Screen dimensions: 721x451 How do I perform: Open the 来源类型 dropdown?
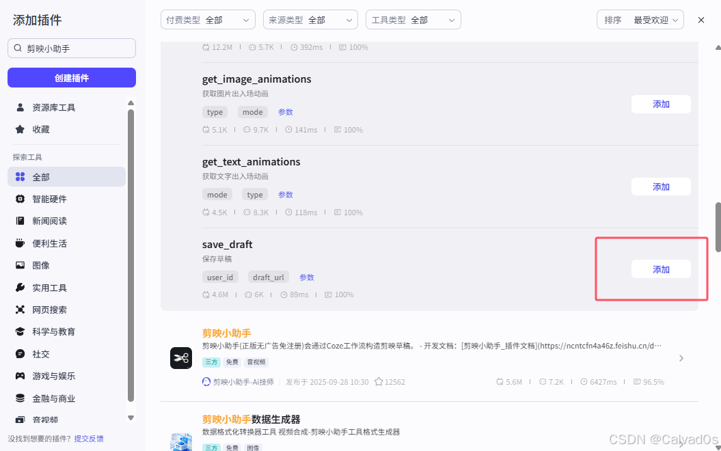pos(310,20)
